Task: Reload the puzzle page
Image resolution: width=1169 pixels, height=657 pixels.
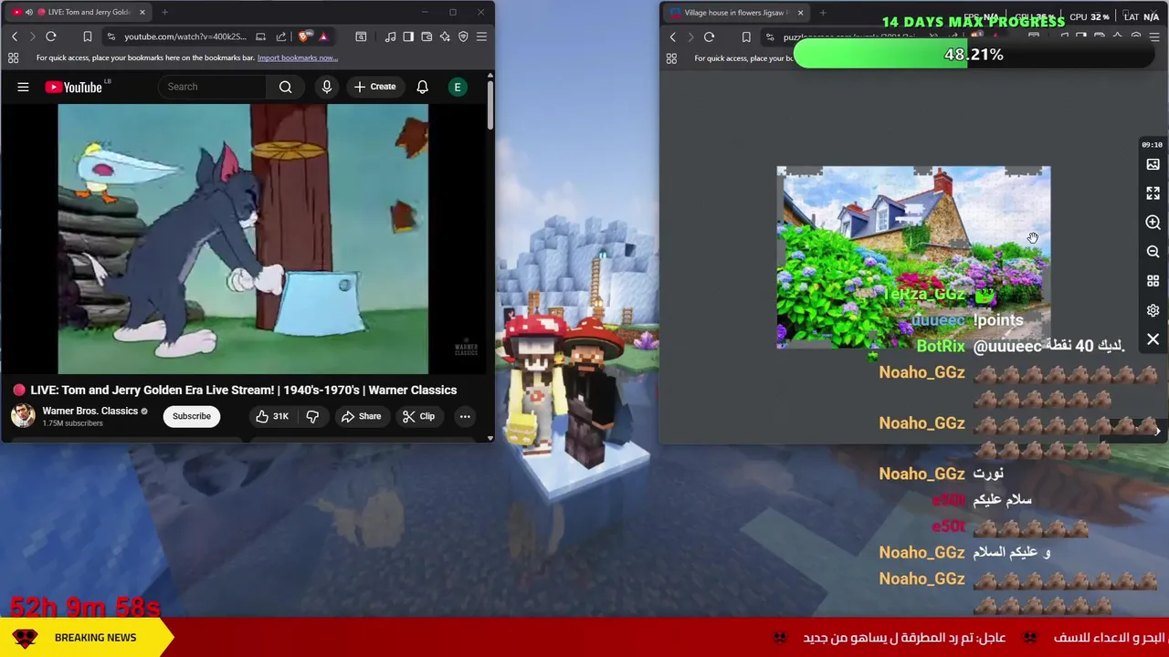Action: pyautogui.click(x=710, y=37)
